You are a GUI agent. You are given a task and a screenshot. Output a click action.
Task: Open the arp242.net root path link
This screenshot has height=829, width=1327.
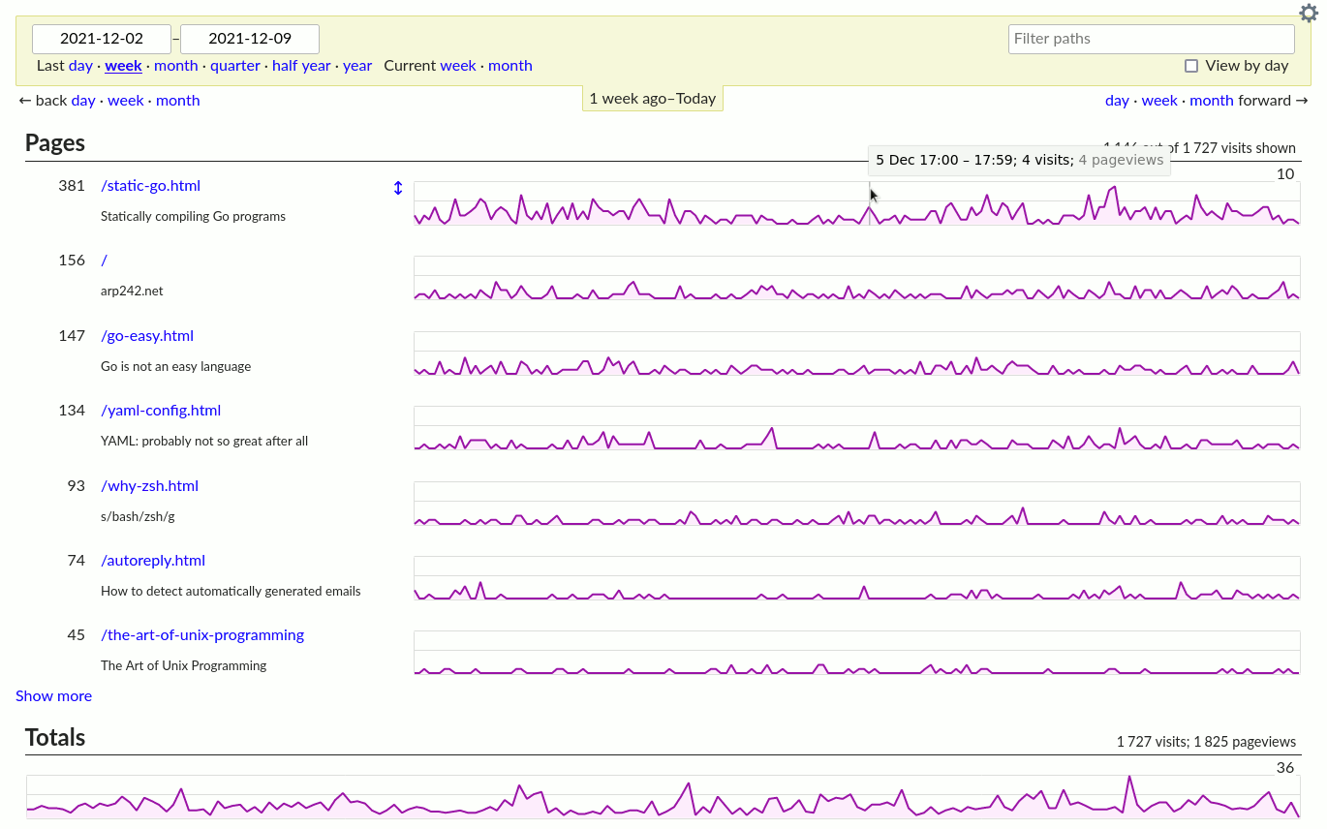point(103,260)
